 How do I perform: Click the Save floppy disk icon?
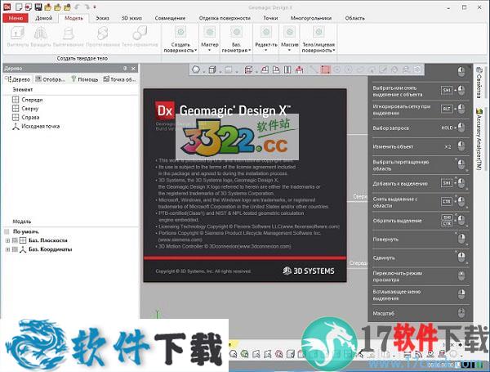[x=38, y=7]
